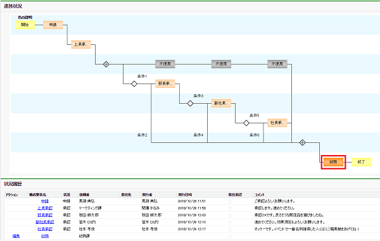The image size is (380, 241).
Task: Open the 副社長承認 link in the history table
Action: point(45,222)
